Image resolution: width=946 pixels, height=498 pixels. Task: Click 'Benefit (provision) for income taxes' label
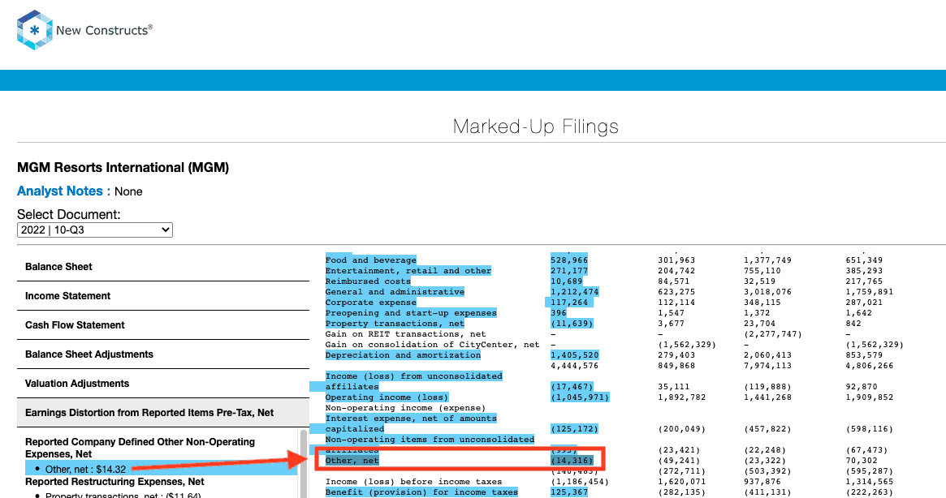pyautogui.click(x=421, y=492)
